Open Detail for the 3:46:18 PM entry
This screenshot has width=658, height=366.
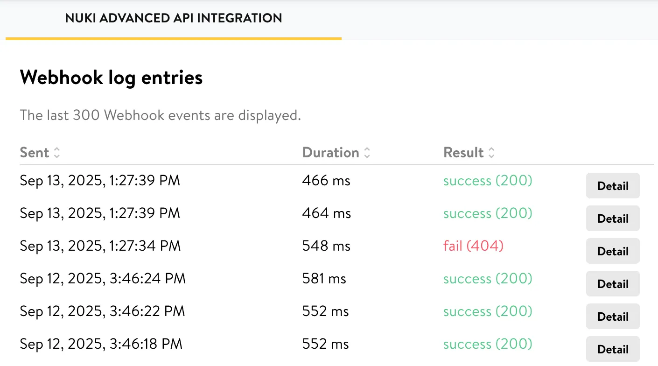pyautogui.click(x=613, y=349)
